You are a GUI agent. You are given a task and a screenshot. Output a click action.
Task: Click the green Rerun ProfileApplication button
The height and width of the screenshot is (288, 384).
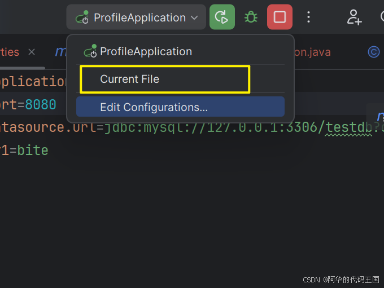pyautogui.click(x=222, y=17)
